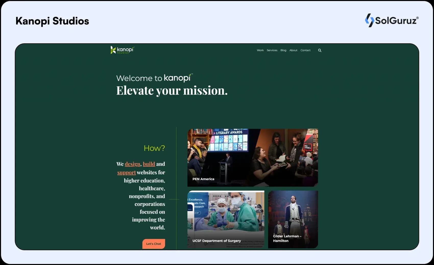Open the Contact menu item
The image size is (434, 265).
(x=305, y=50)
